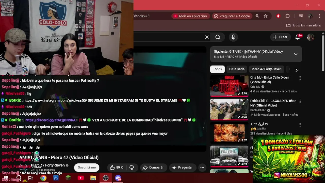Click the Cris MJ channel name under first video
The width and height of the screenshot is (325, 183).
click(255, 87)
